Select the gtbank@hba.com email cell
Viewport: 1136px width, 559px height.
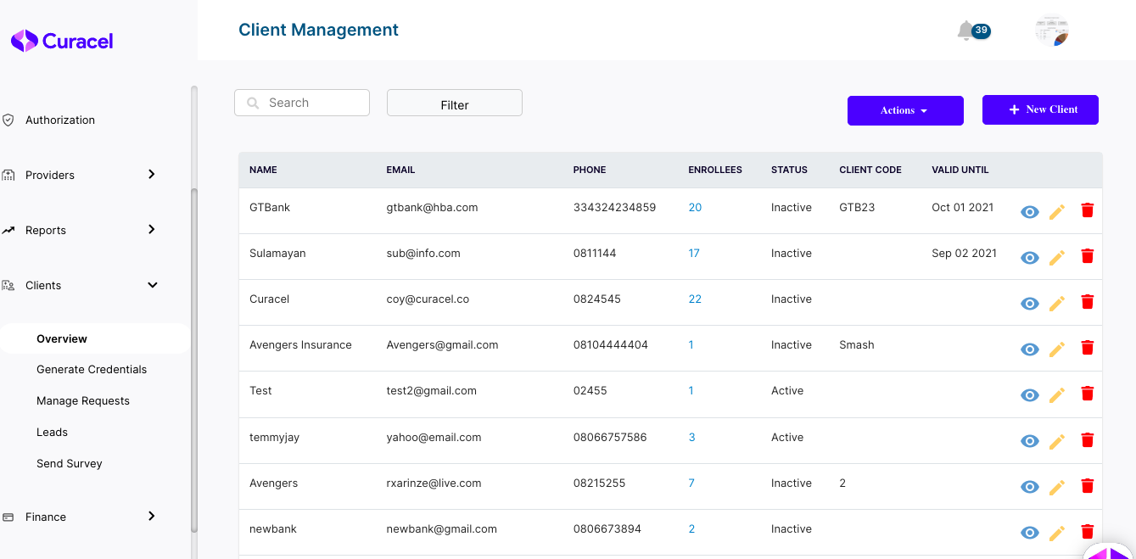(x=432, y=207)
